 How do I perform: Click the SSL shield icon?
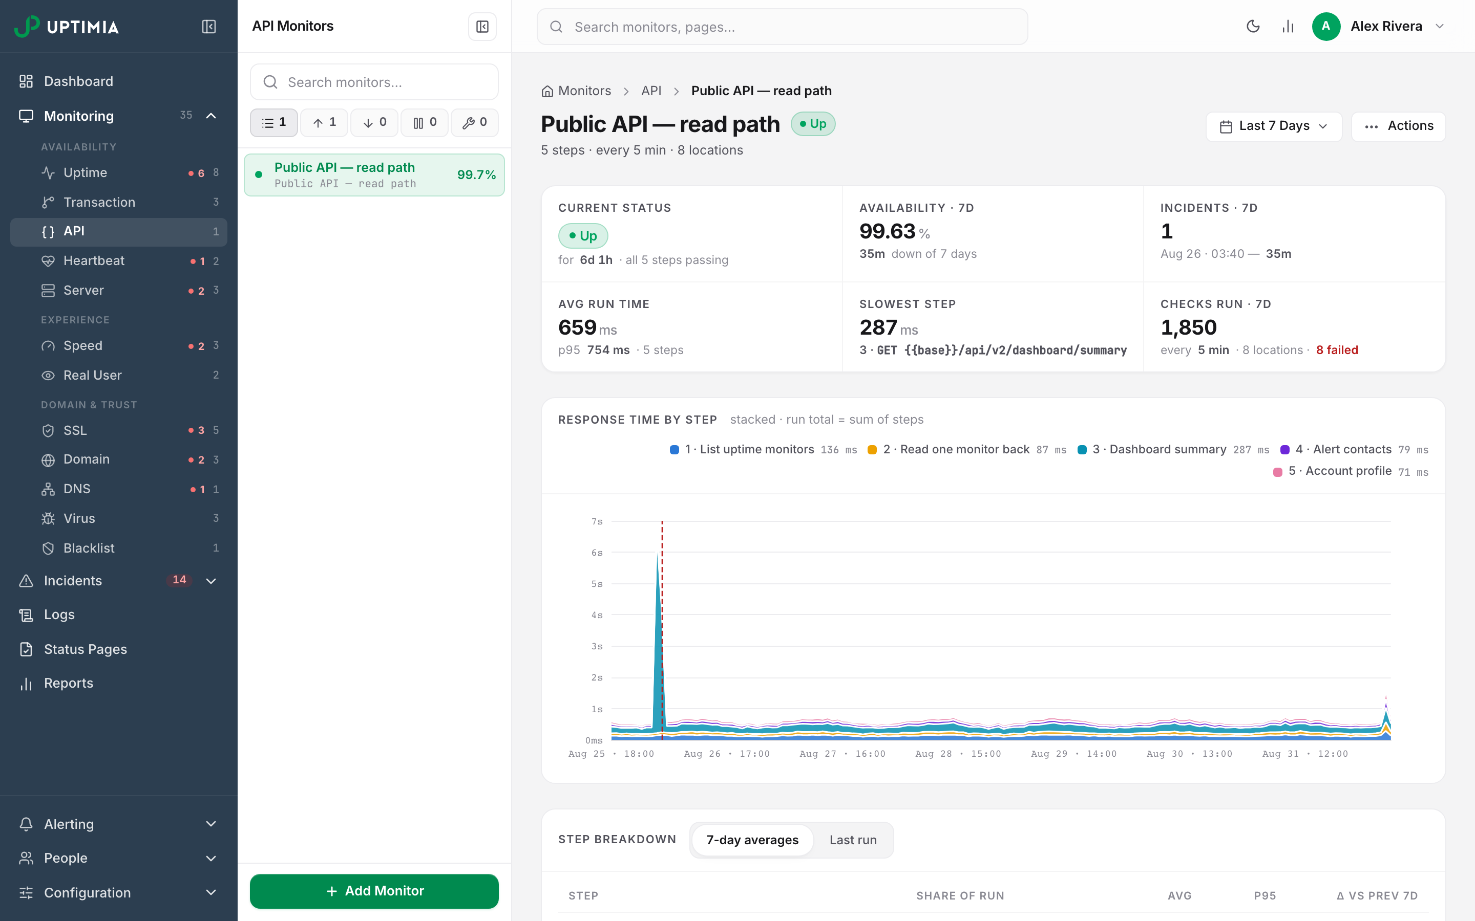(x=48, y=431)
